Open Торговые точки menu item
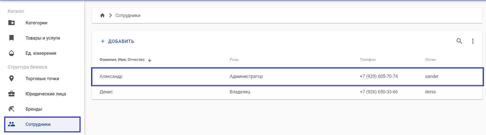Screen dimensions: 486x135 click(42, 79)
